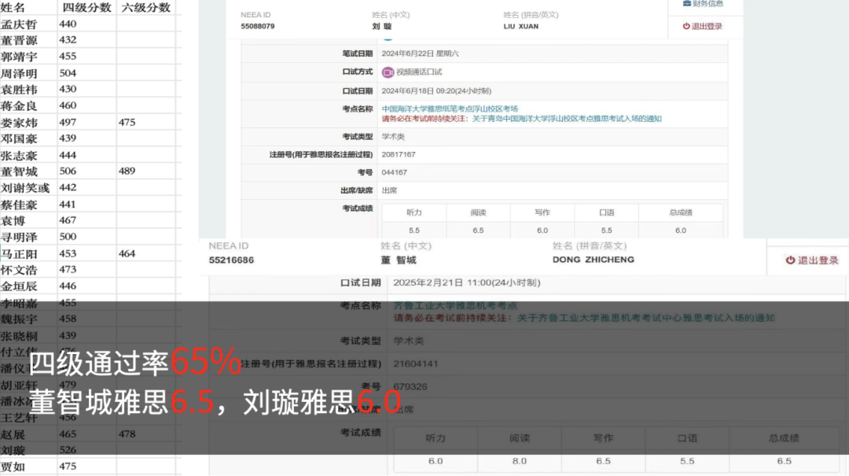Click the 财务信息 briefcase icon
Screen dimensions: 849x476
(x=687, y=4)
